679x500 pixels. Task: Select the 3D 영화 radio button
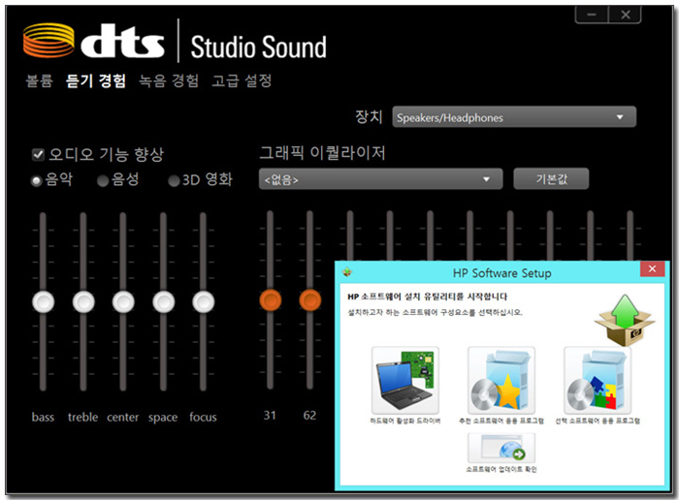click(x=174, y=180)
